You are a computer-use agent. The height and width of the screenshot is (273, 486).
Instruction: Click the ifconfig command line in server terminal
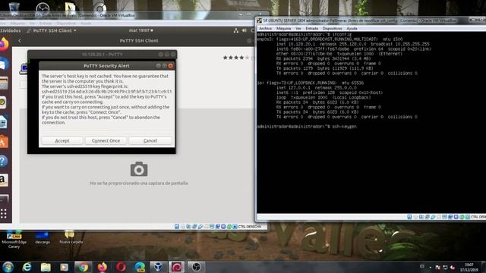click(x=305, y=34)
